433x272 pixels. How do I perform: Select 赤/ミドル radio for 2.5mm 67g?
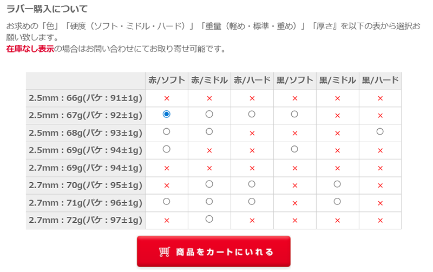point(209,114)
